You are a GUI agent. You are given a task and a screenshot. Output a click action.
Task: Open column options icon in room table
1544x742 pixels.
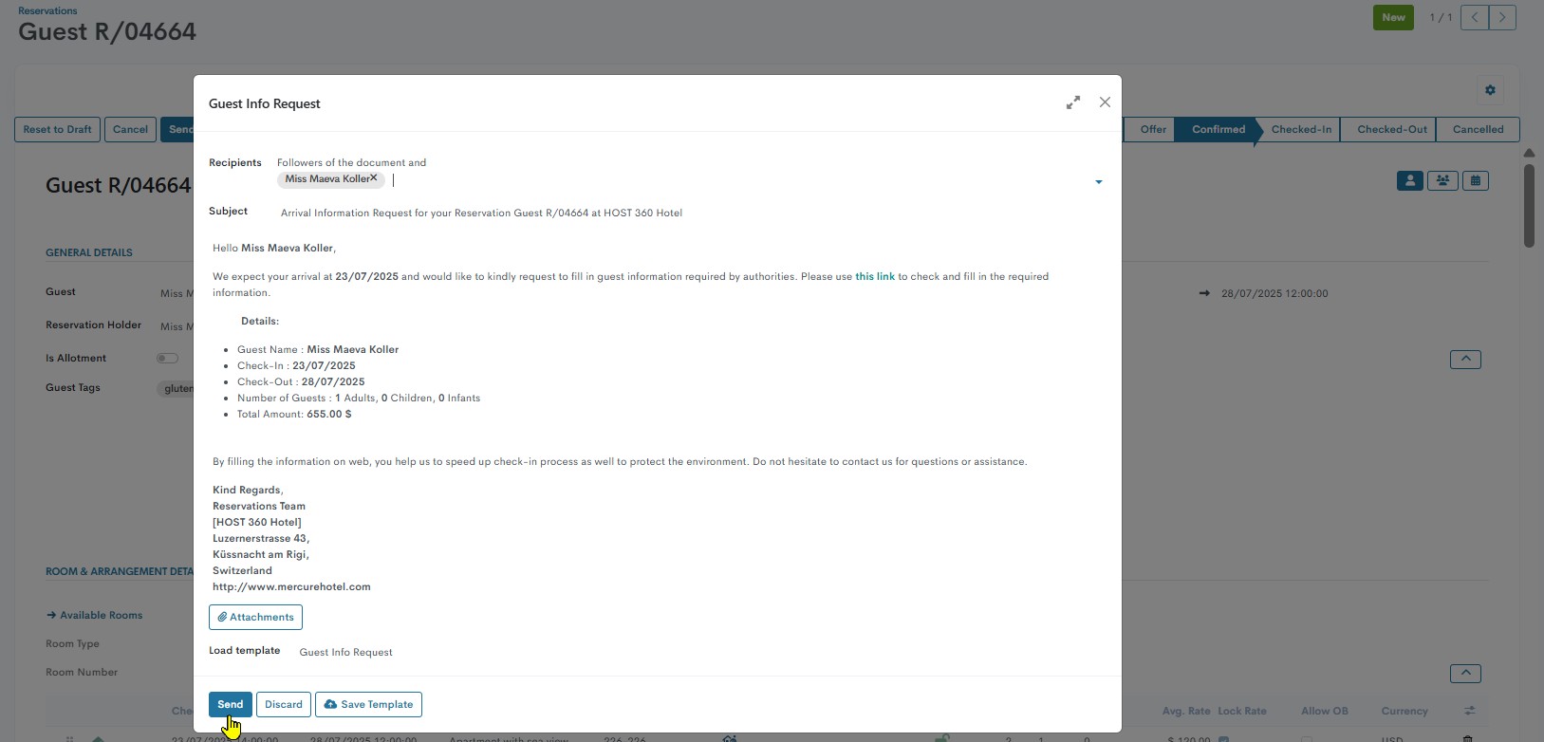click(x=1469, y=711)
